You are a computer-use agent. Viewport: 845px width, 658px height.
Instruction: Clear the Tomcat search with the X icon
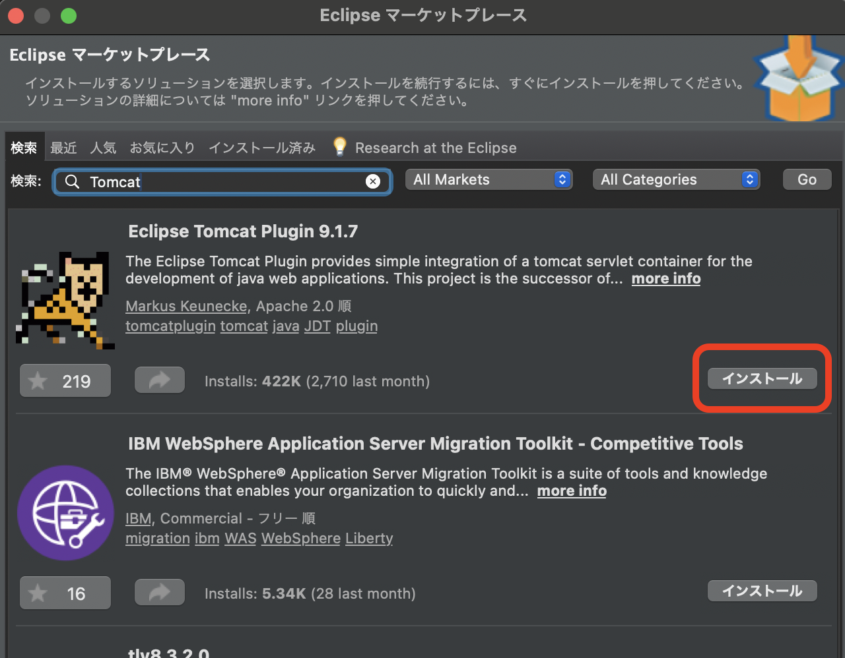pos(373,181)
